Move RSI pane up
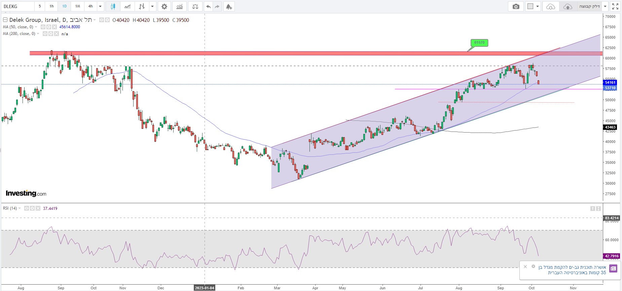The height and width of the screenshot is (291, 622). tap(593, 209)
